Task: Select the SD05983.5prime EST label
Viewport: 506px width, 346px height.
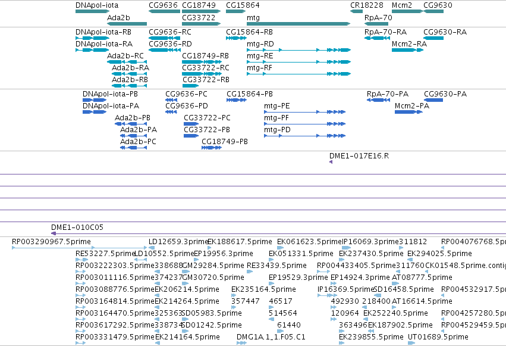Action: (212, 313)
